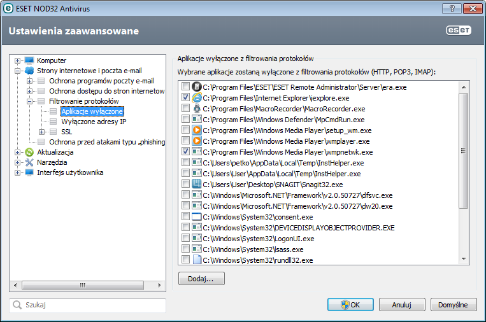Click the LogonUI.exe file icon

(197, 239)
